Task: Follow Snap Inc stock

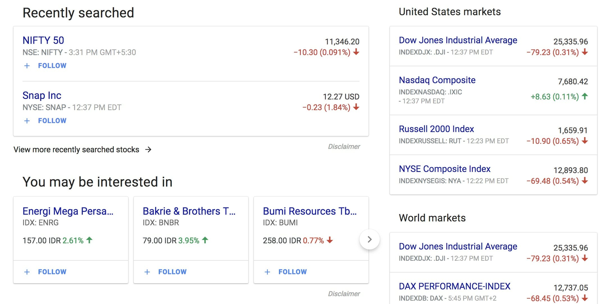Action: point(52,121)
